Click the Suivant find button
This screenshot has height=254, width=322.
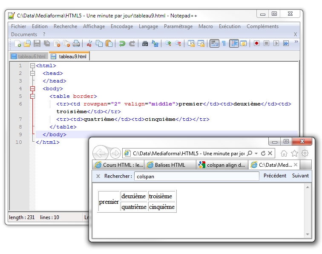pos(300,176)
